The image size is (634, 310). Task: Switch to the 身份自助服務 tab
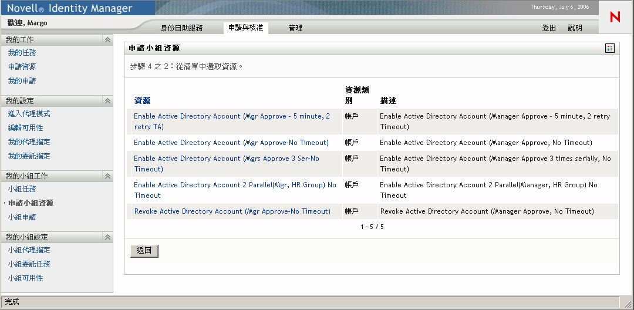(x=181, y=28)
